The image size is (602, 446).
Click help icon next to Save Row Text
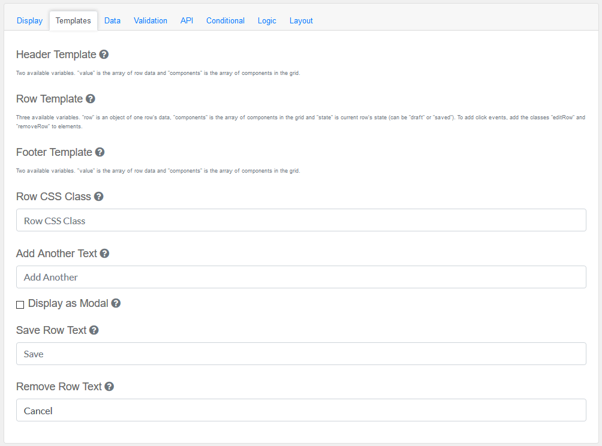(x=94, y=330)
